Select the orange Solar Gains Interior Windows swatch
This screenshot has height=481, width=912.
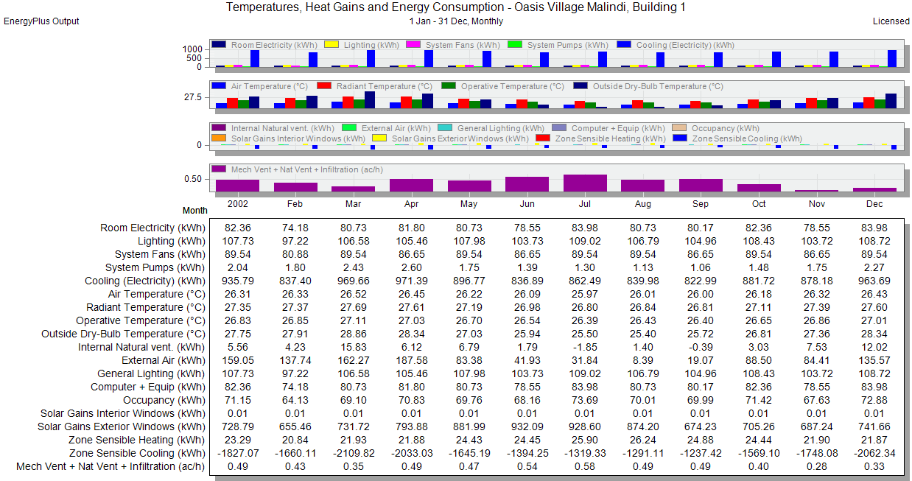(218, 138)
